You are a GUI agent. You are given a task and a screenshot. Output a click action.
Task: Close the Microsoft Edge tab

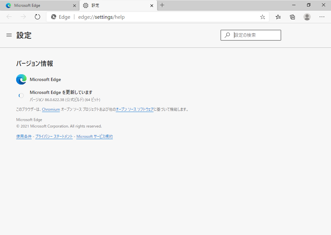[74, 6]
